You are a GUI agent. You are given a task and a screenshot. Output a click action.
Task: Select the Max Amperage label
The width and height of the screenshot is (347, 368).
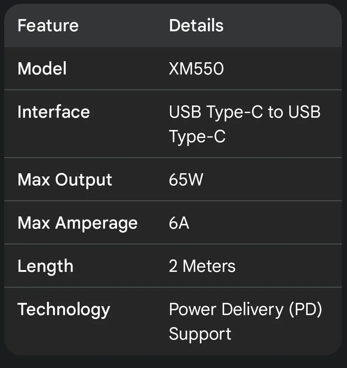tap(77, 223)
